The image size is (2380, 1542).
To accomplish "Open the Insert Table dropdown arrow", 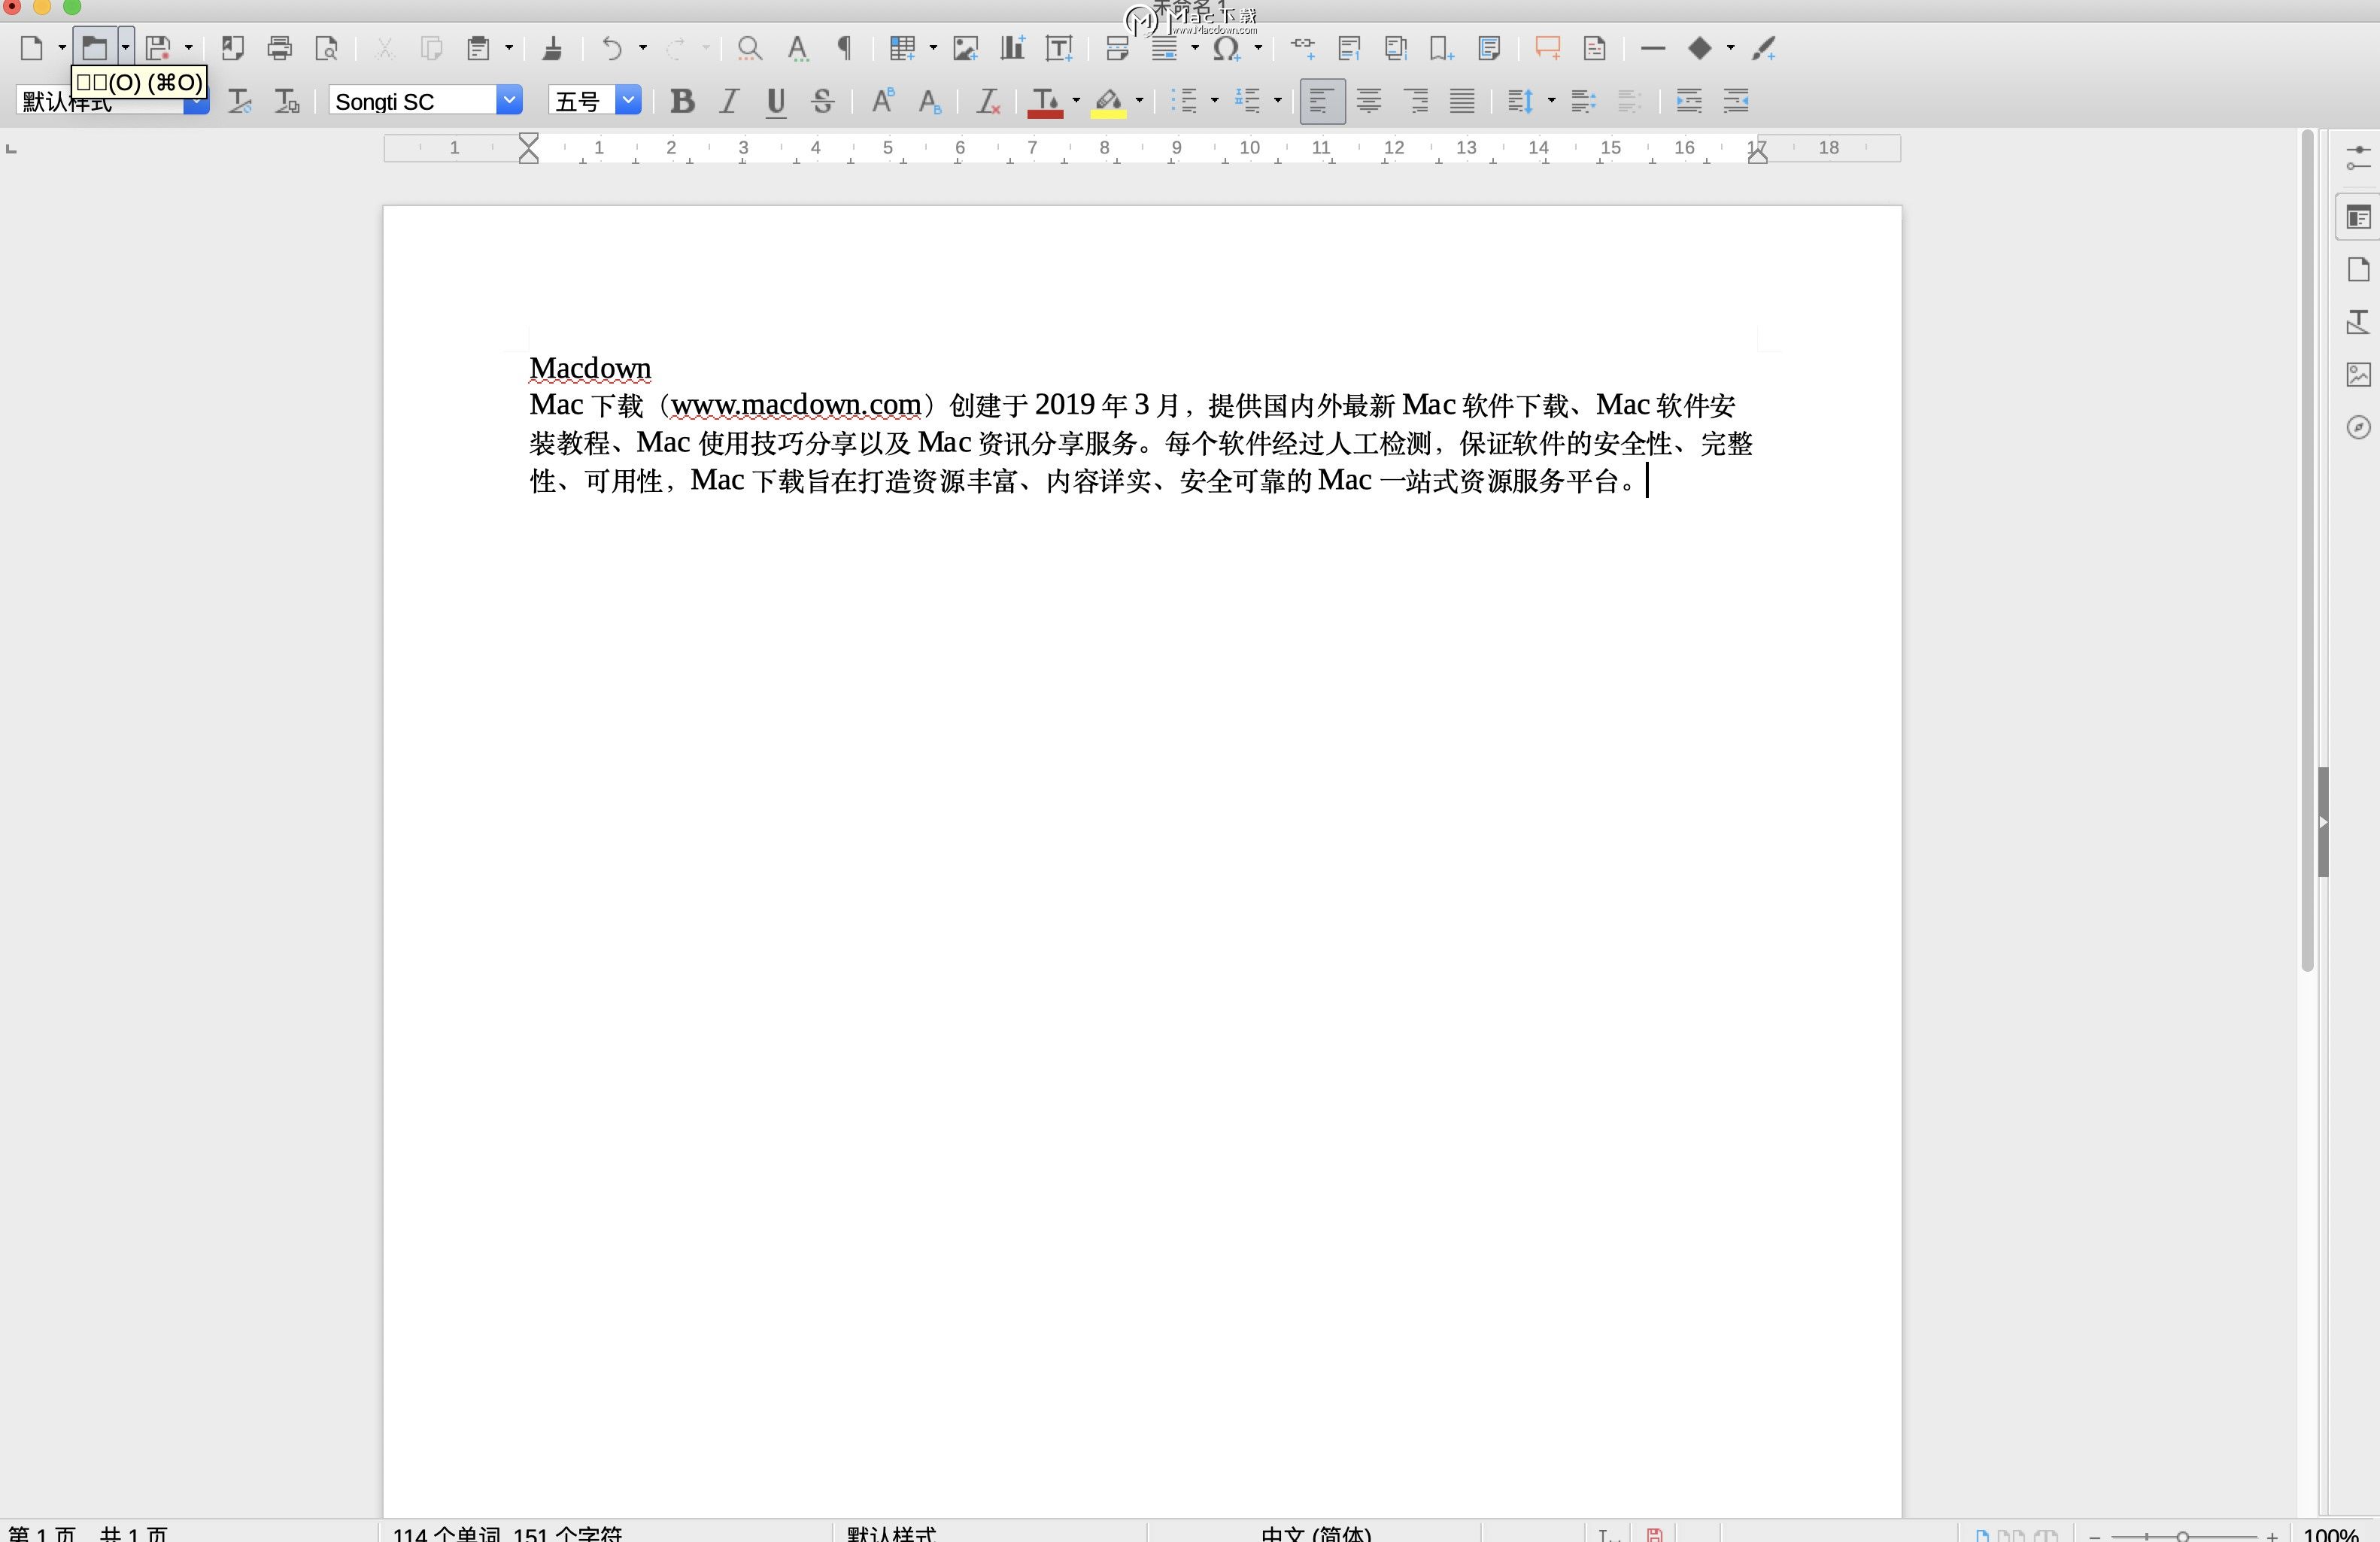I will 933,48.
